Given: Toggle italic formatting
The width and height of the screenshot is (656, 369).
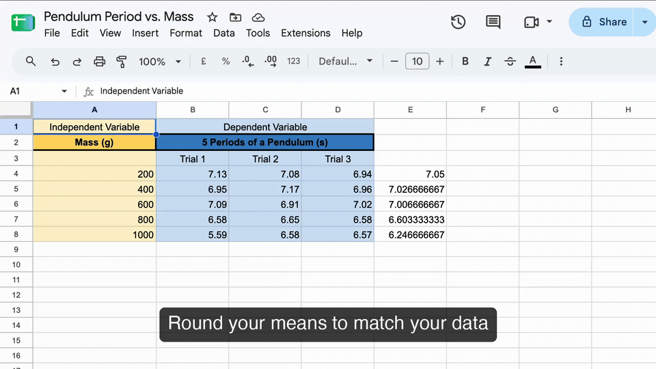Looking at the screenshot, I should pos(487,61).
